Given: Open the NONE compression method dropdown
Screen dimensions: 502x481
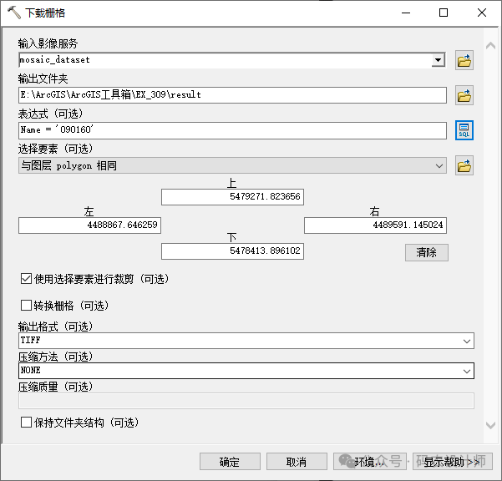Looking at the screenshot, I should tap(466, 370).
